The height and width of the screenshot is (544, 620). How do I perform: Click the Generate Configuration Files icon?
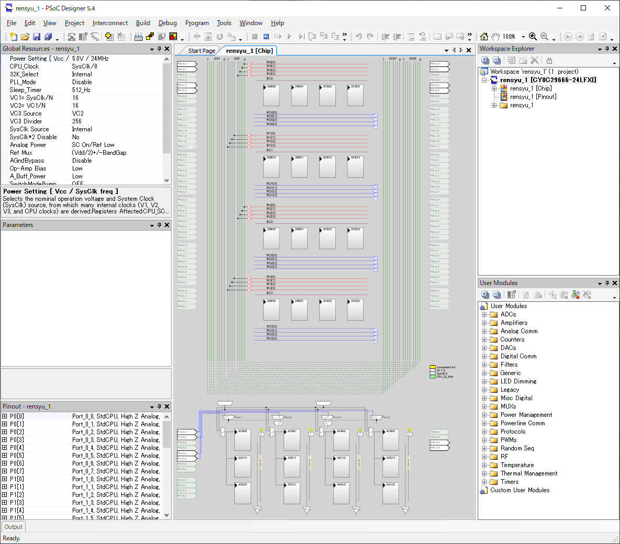[x=72, y=37]
